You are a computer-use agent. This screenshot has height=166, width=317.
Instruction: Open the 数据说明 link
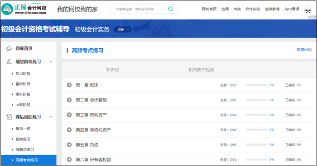point(304,50)
